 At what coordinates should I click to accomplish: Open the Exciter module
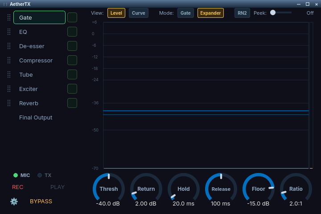point(40,89)
